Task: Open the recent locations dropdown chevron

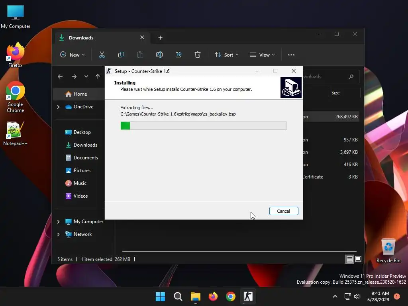Action: coord(86,76)
